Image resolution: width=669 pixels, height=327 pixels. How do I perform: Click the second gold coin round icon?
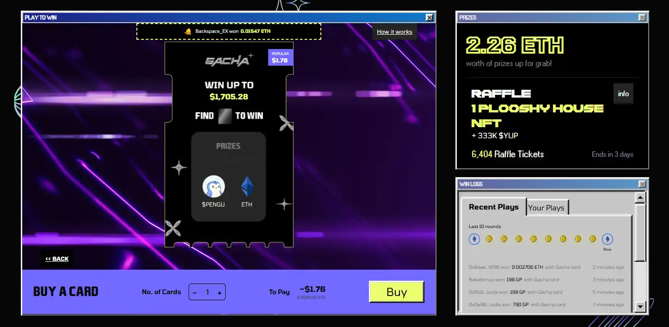click(504, 239)
